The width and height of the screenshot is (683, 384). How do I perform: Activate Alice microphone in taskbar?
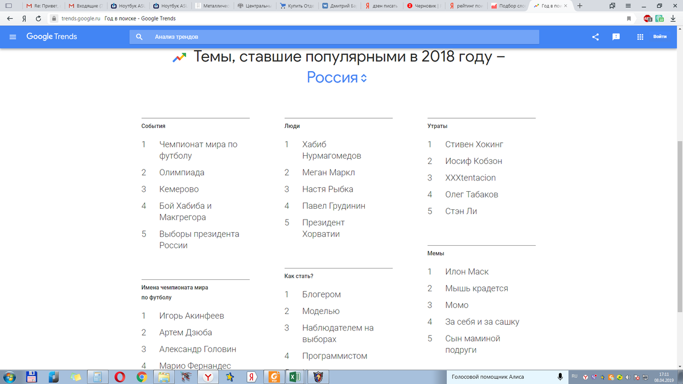click(561, 377)
